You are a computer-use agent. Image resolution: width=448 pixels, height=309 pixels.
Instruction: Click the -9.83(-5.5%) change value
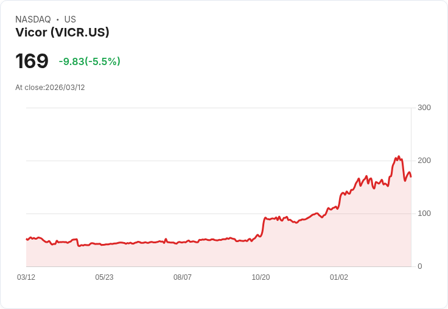89,61
